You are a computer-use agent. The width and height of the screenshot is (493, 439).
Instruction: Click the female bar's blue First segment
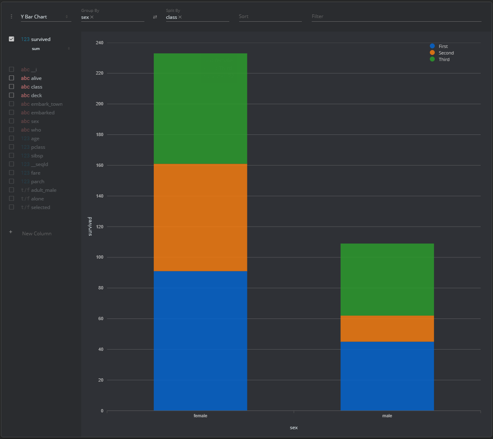tap(201, 341)
